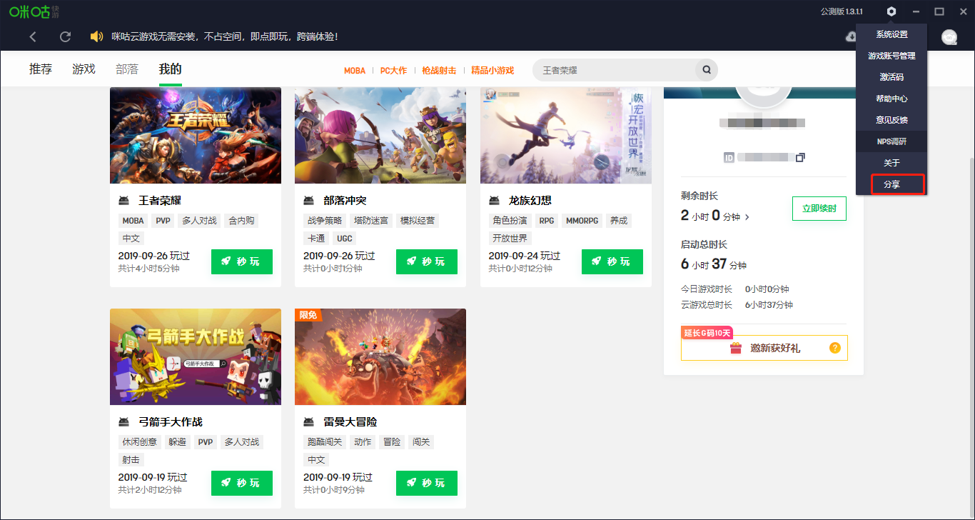The image size is (975, 520).
Task: Click the 精品小游戏 category link
Action: tap(492, 71)
